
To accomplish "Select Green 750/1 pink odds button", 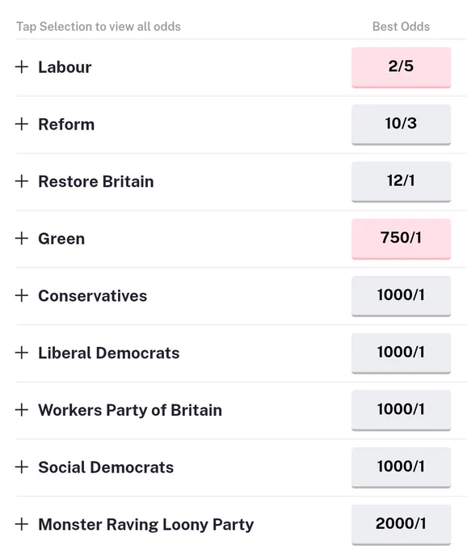I will tap(401, 239).
